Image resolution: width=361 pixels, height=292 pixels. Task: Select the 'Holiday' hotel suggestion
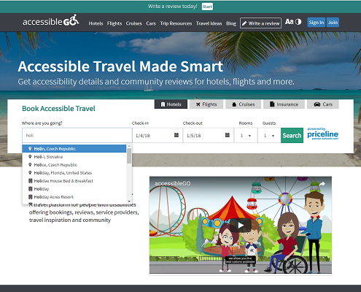point(74,189)
